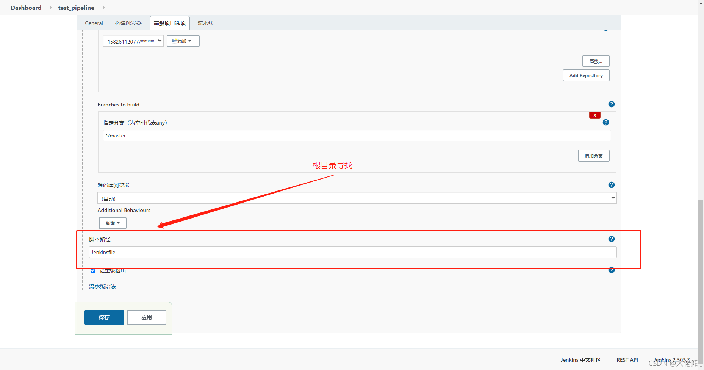Select the 高级项目选项 tab
704x370 pixels.
tap(170, 23)
